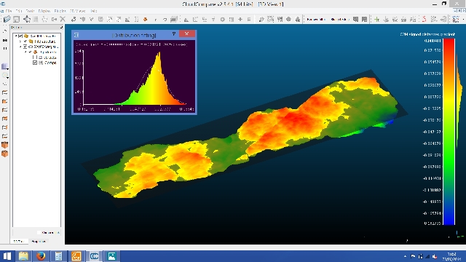Click the Save floppy-disk toolbar icon
The height and width of the screenshot is (262, 466).
point(16,20)
